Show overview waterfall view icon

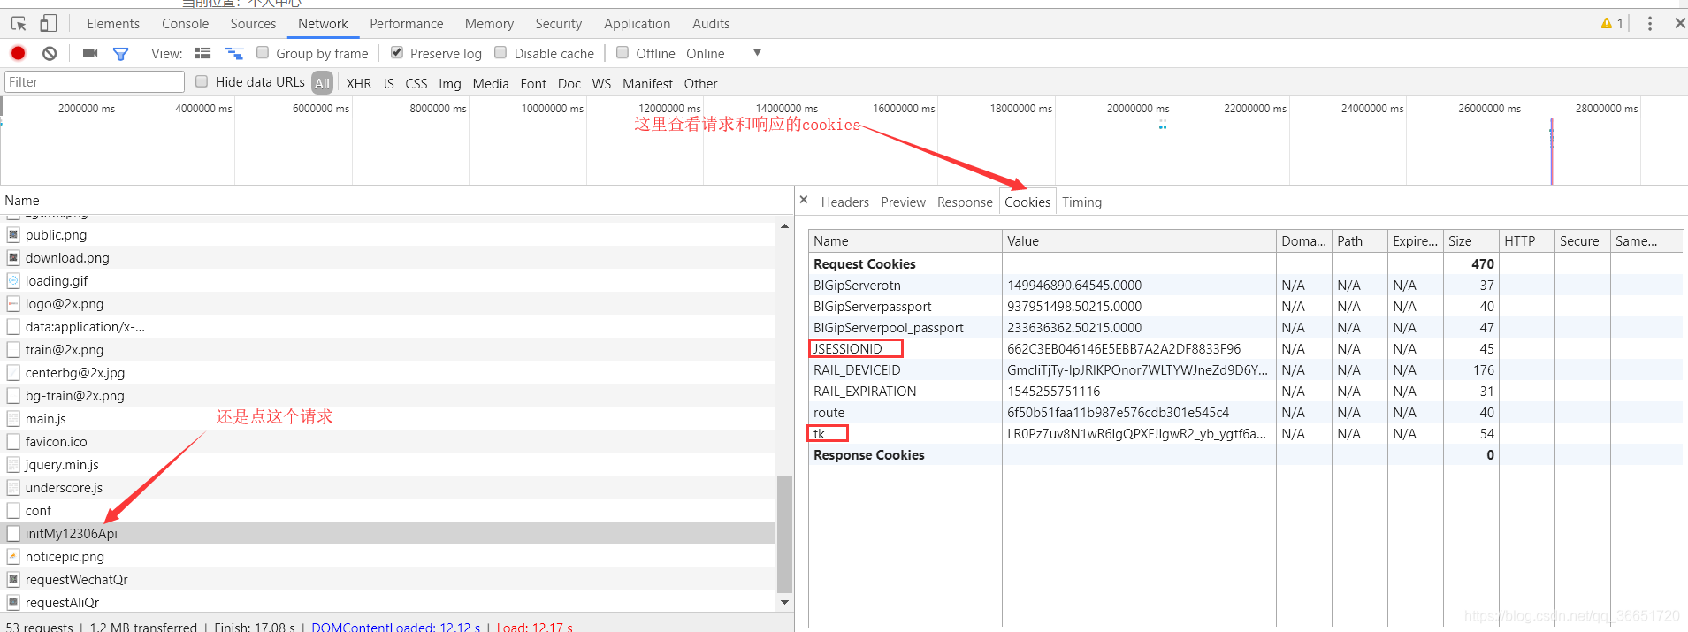233,53
